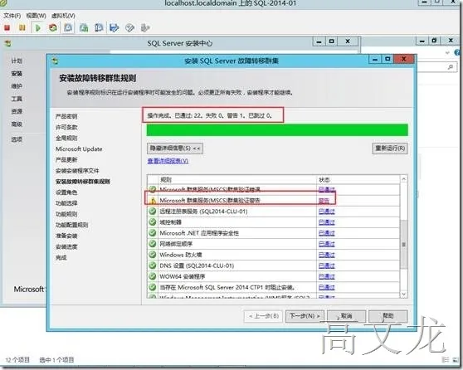Open the Snapshot Manager toolbar icon
This screenshot has height=370, width=463.
pos(99,28)
